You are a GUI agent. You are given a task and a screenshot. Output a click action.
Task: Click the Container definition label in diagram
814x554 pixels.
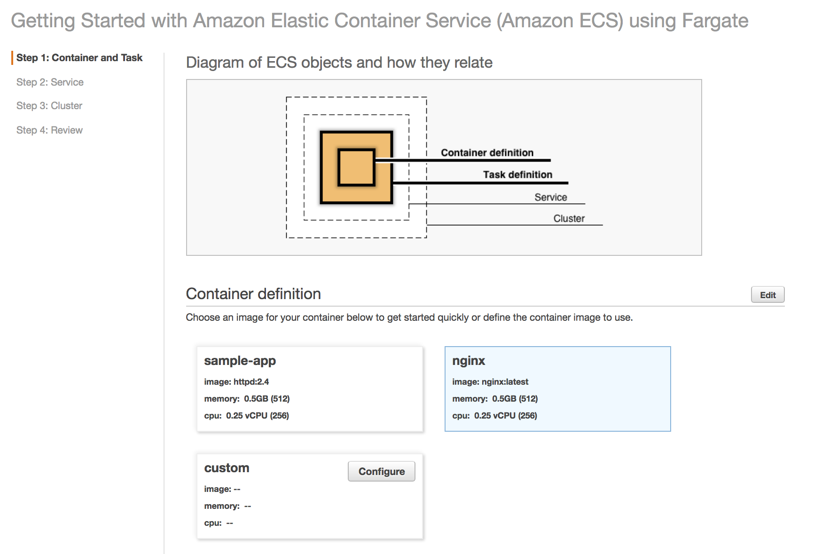487,153
